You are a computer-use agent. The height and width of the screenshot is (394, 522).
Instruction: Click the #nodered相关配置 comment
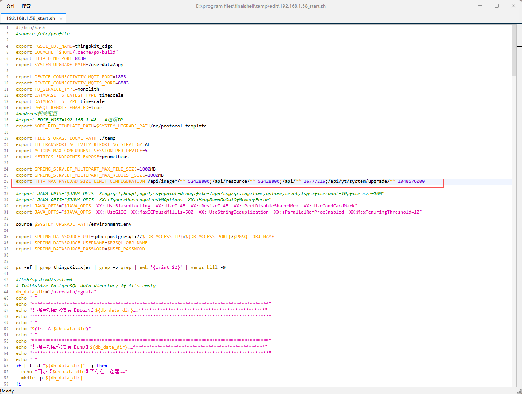37,114
